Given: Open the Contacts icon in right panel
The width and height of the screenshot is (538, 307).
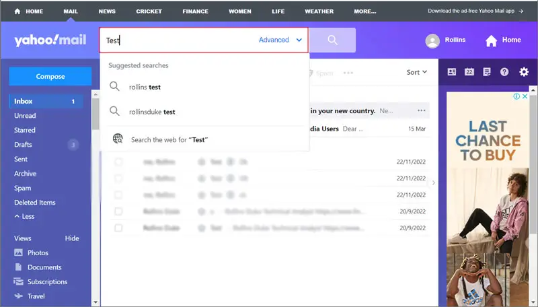Looking at the screenshot, I should pos(451,72).
